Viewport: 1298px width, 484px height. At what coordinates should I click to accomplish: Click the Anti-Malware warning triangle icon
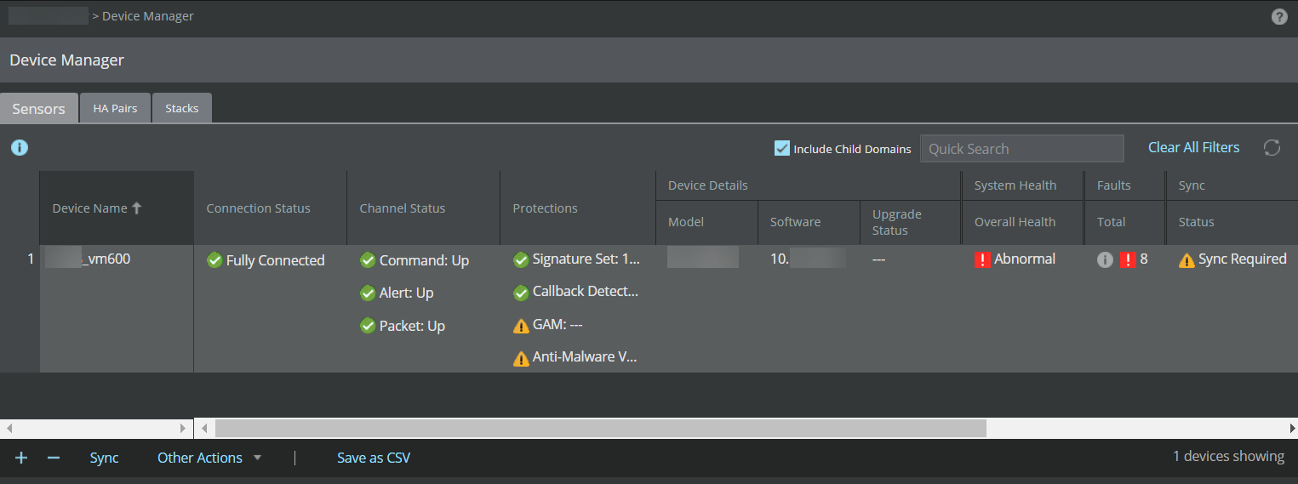521,358
